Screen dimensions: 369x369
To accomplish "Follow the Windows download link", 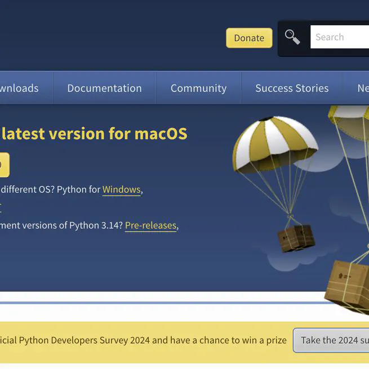I will (122, 190).
